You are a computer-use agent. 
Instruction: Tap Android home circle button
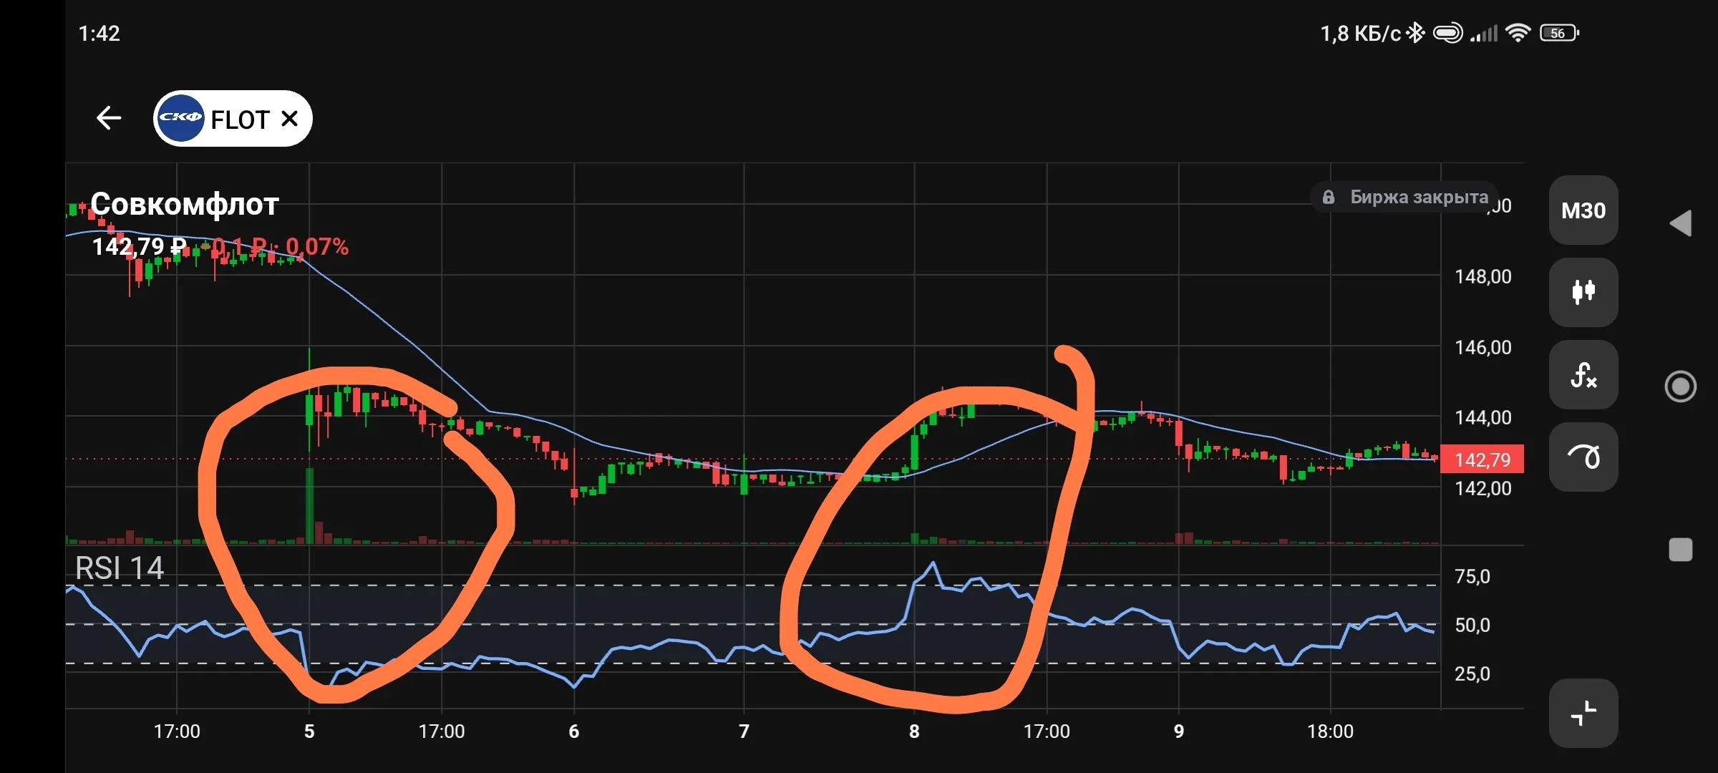coord(1681,386)
